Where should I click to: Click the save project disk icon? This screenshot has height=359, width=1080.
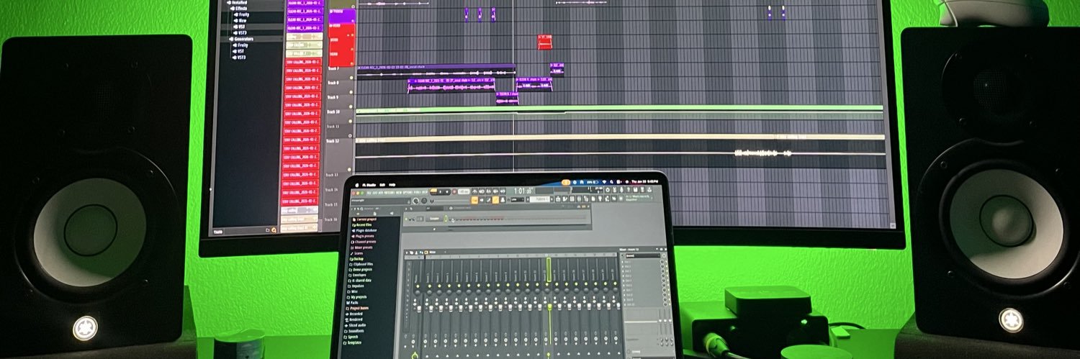coord(635,190)
